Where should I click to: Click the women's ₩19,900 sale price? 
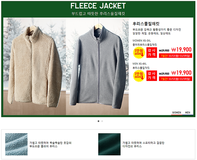pyautogui.click(x=181, y=50)
